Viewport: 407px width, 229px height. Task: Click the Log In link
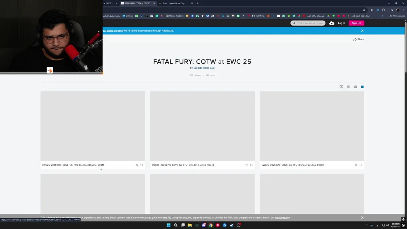(341, 23)
